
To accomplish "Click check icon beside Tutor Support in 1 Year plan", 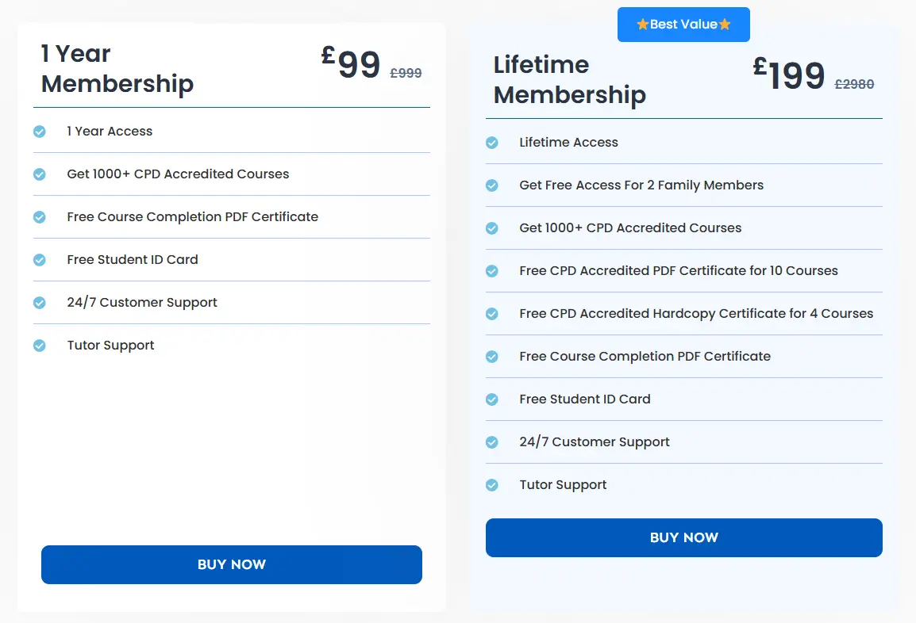I will [x=40, y=346].
